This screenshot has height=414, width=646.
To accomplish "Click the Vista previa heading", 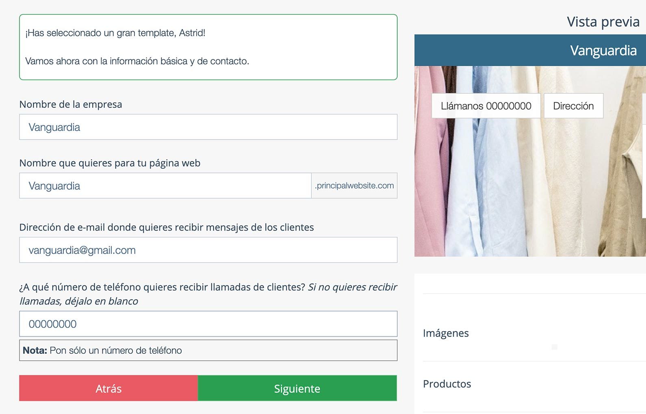I will 603,22.
